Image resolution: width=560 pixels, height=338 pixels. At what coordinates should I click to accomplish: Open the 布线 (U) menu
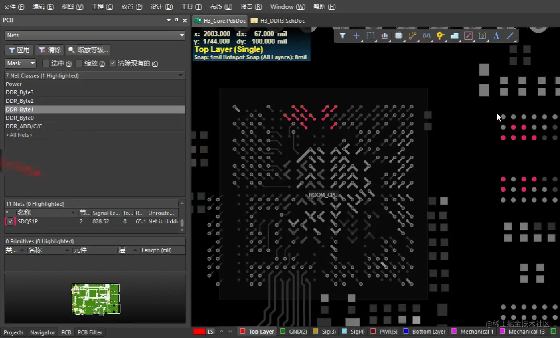point(221,7)
